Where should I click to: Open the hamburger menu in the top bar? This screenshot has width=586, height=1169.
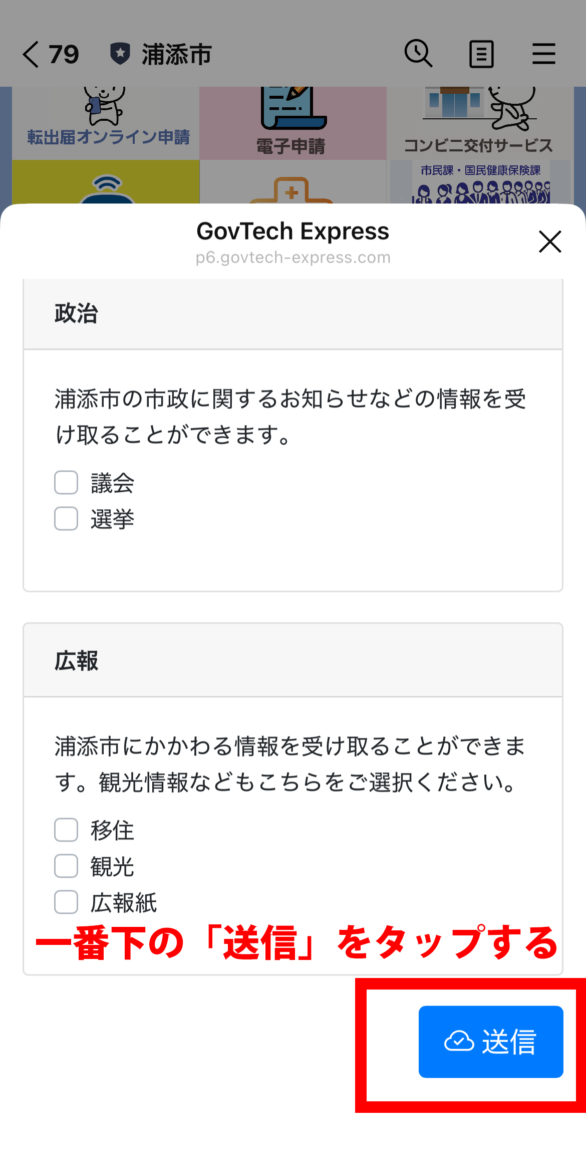click(x=544, y=54)
